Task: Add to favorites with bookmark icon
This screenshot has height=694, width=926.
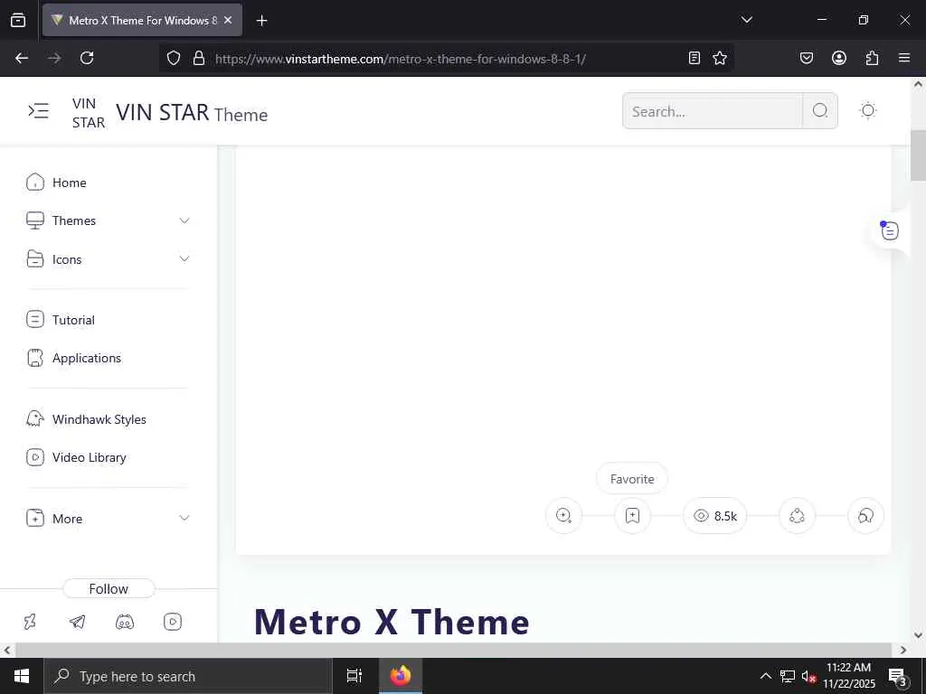Action: click(x=632, y=516)
